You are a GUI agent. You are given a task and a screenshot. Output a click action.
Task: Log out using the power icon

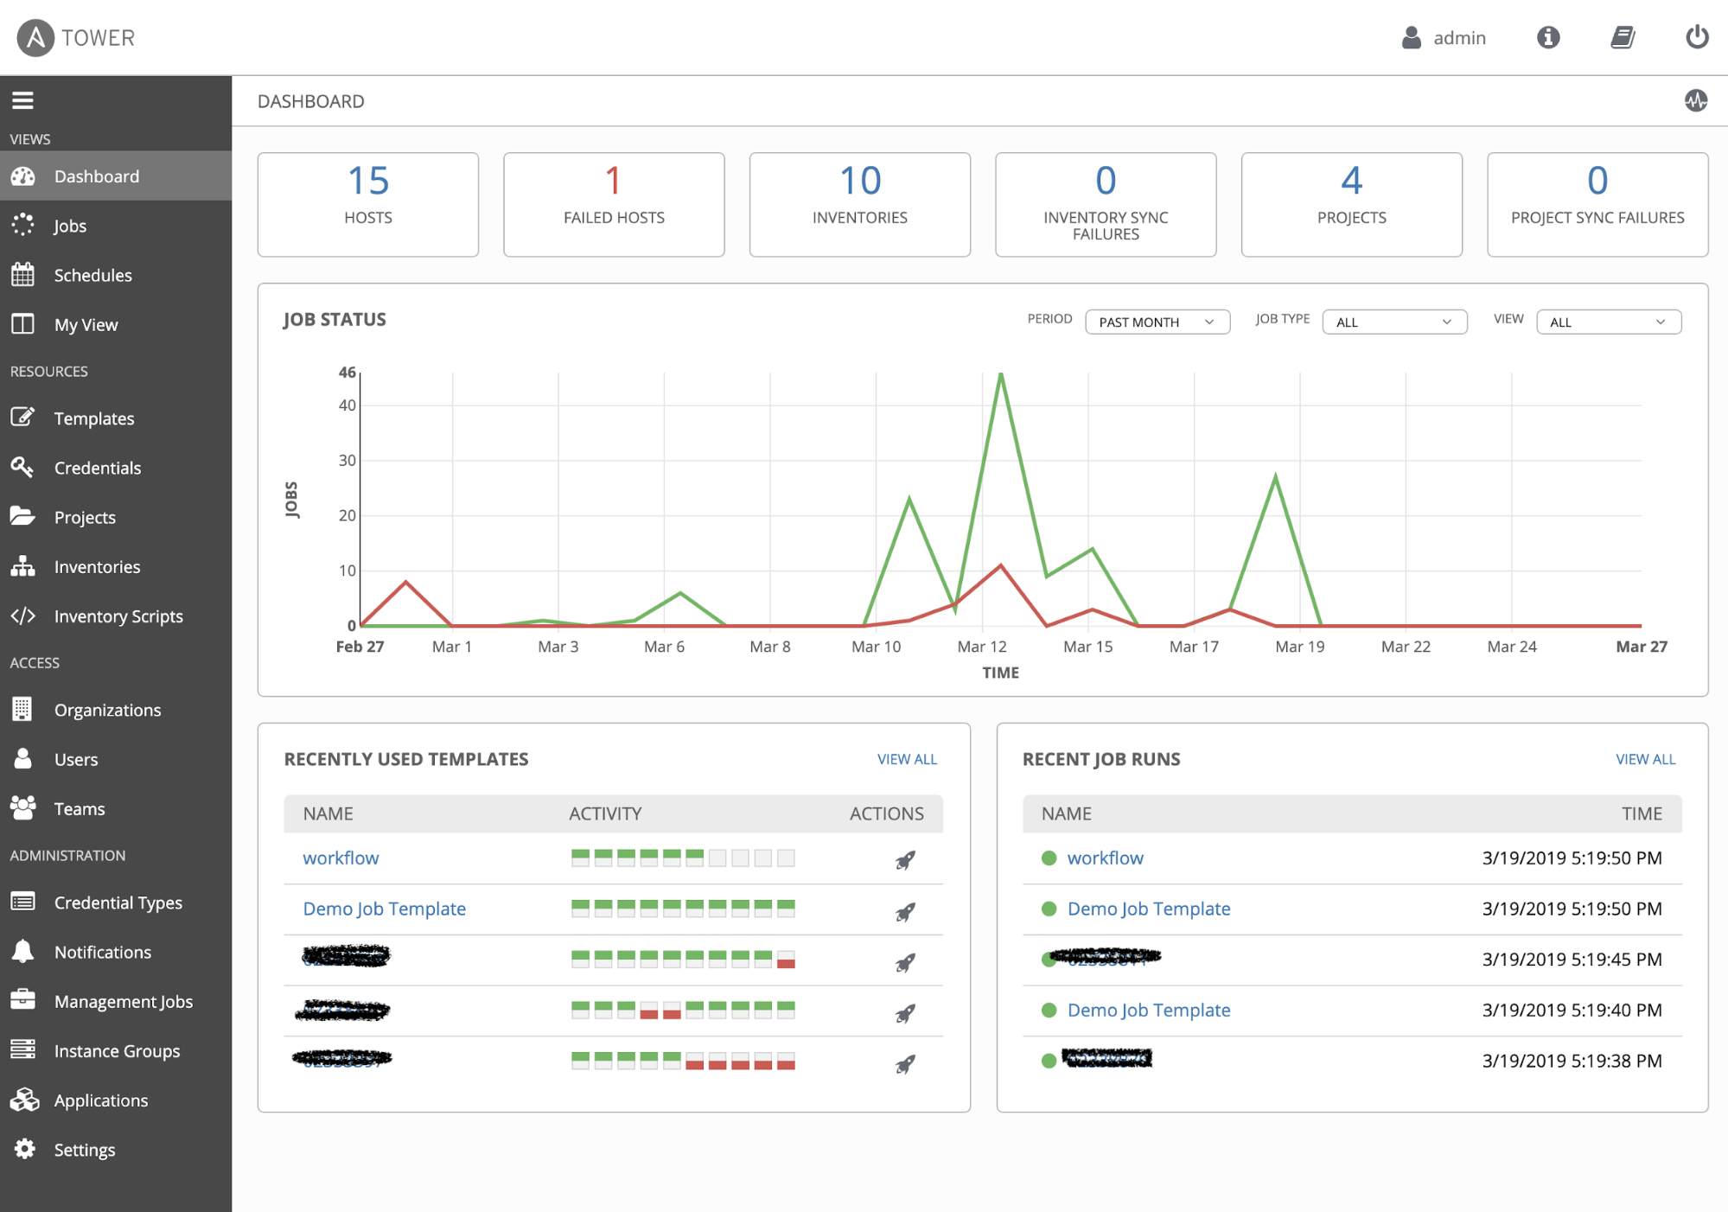(x=1696, y=37)
